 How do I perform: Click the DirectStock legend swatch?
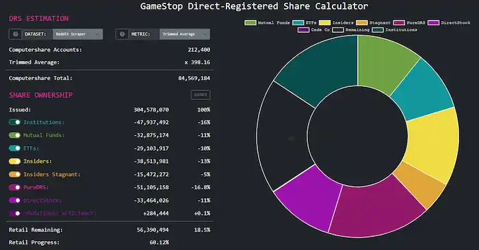[x=433, y=23]
